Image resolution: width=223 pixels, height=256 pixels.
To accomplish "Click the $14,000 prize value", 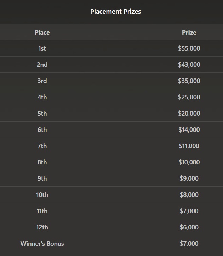I will (x=189, y=130).
